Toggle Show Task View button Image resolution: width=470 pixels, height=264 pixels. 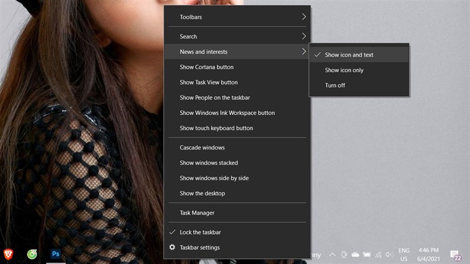(237, 82)
